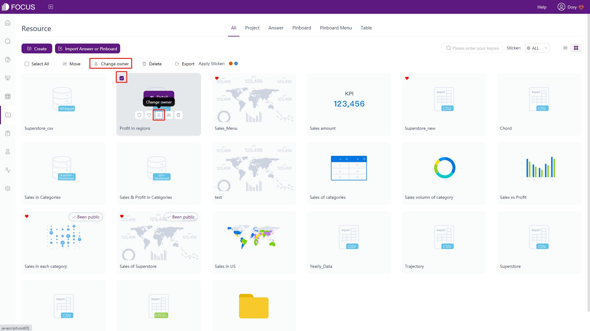The width and height of the screenshot is (590, 331).
Task: Click the Been public tag on Sales in each category
Action: pyautogui.click(x=86, y=217)
